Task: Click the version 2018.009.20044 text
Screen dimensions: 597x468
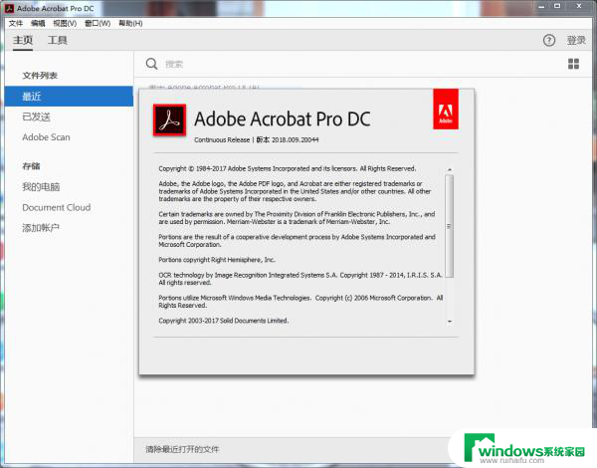Action: 296,139
